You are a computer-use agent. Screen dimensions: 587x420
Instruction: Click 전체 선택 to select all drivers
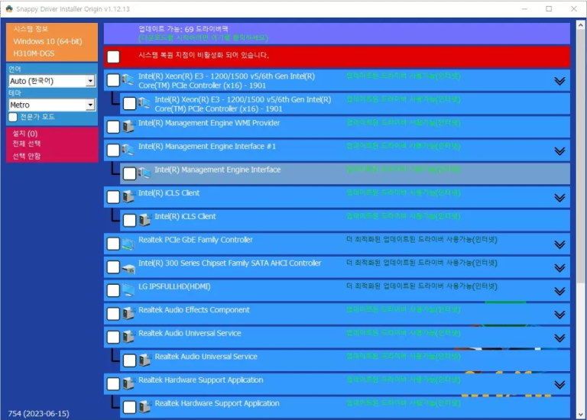coord(26,144)
